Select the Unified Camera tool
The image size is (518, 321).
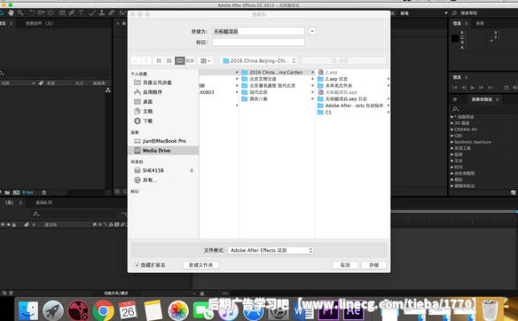[x=41, y=13]
